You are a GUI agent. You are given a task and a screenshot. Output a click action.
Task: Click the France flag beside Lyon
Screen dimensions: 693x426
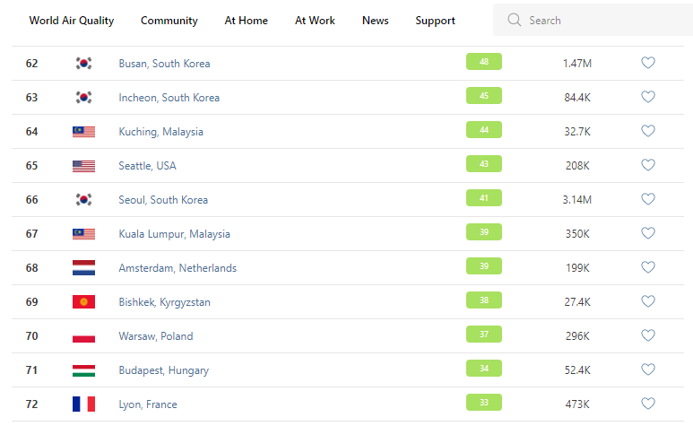pyautogui.click(x=83, y=404)
